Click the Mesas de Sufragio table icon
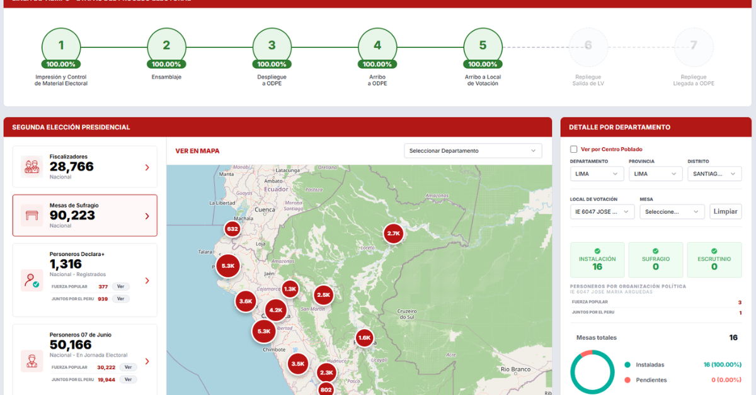Screen dimensions: 756x395 coord(31,216)
